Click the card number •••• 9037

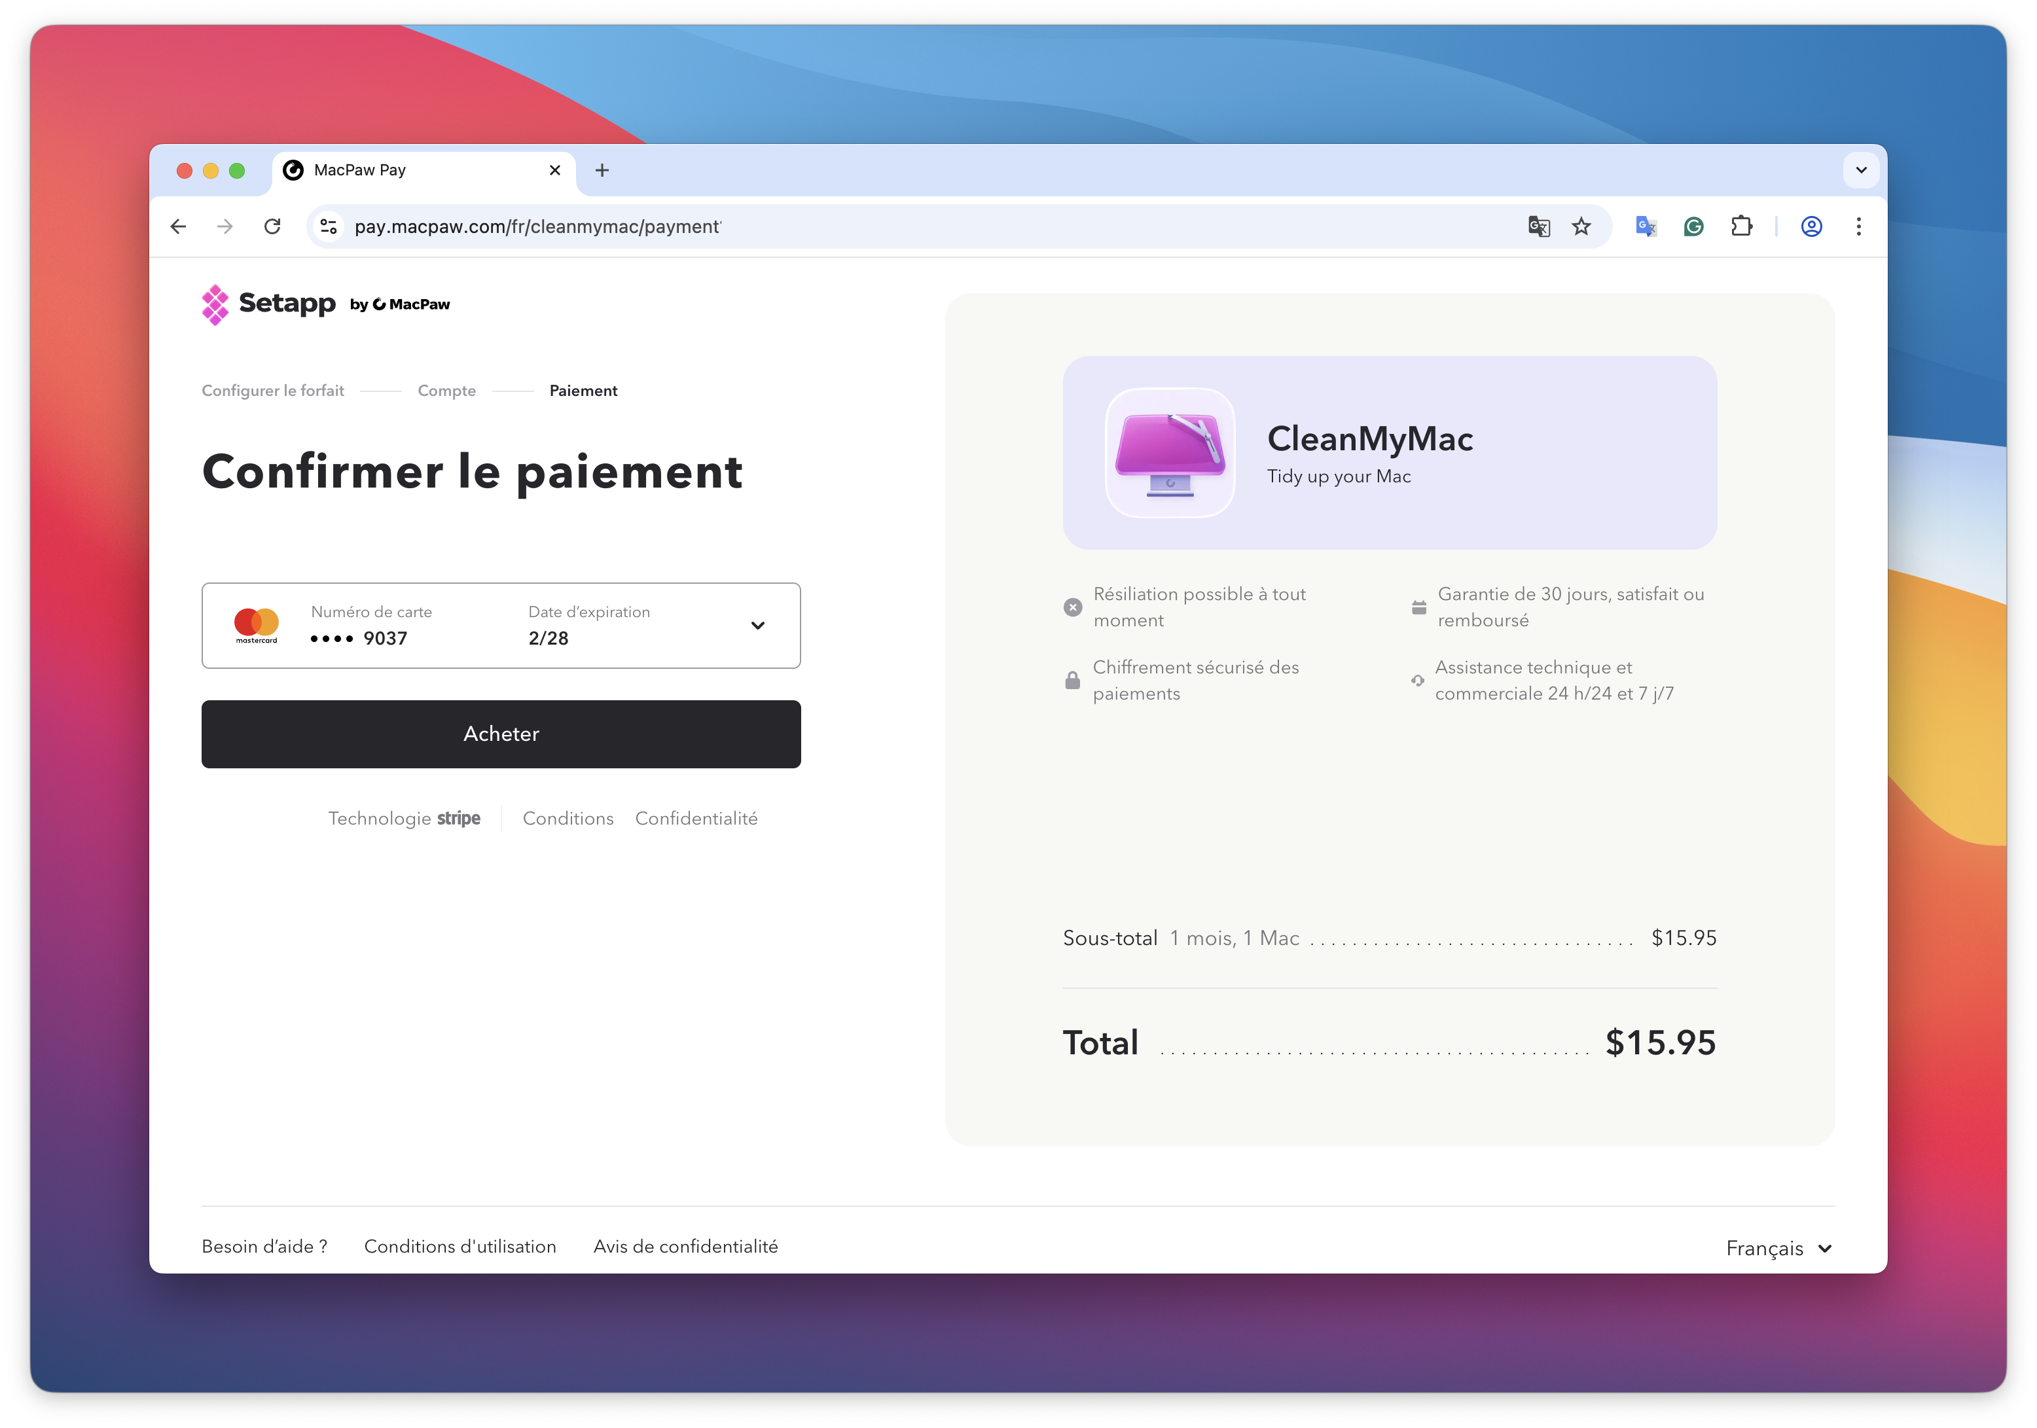(359, 637)
